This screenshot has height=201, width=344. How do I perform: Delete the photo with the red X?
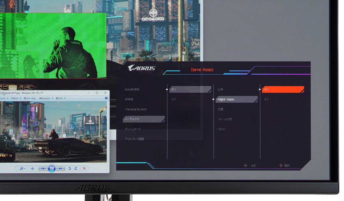click(84, 168)
